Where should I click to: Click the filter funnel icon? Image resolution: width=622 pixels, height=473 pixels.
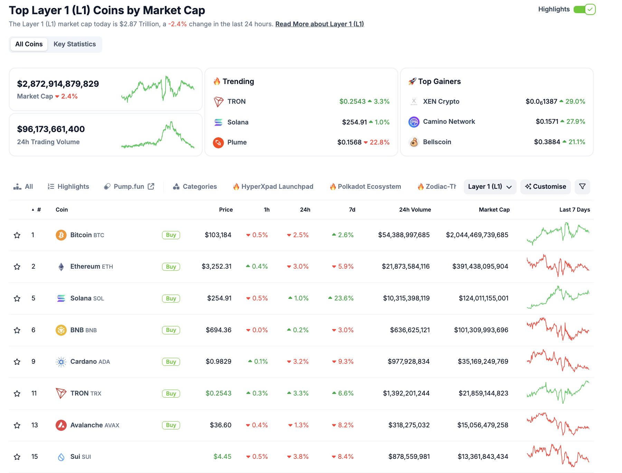pyautogui.click(x=582, y=187)
